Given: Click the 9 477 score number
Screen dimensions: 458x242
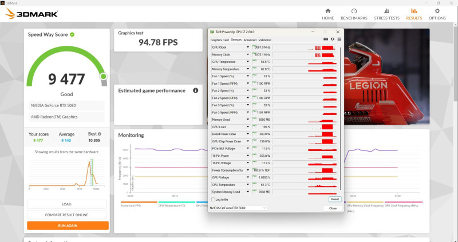Looking at the screenshot, I should [x=66, y=79].
